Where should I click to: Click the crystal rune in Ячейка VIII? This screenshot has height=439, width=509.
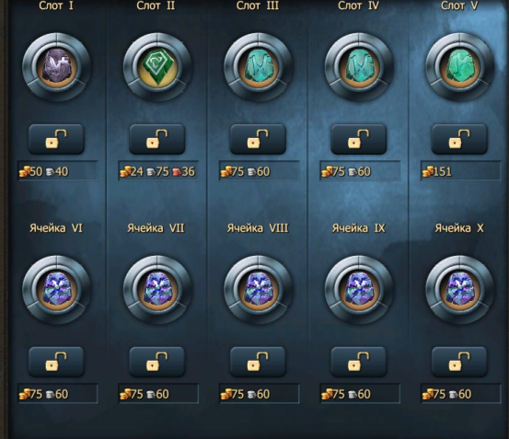click(259, 290)
